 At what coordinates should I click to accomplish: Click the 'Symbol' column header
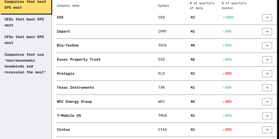pos(163,6)
